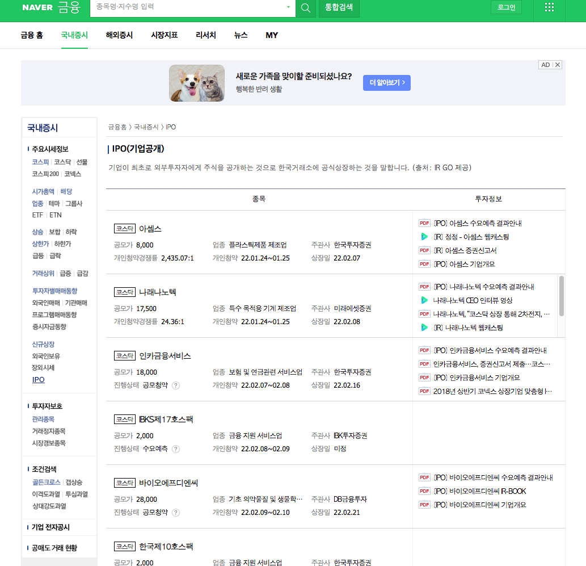Open the 리서치 tab
This screenshot has height=566, width=586.
pos(206,35)
